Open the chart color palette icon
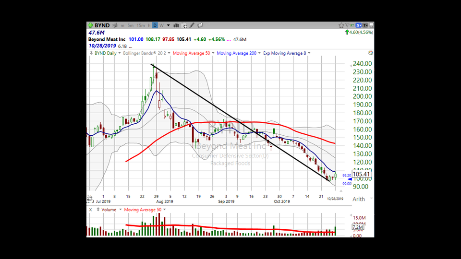Screen dimensions: 461x259 pyautogui.click(x=370, y=53)
